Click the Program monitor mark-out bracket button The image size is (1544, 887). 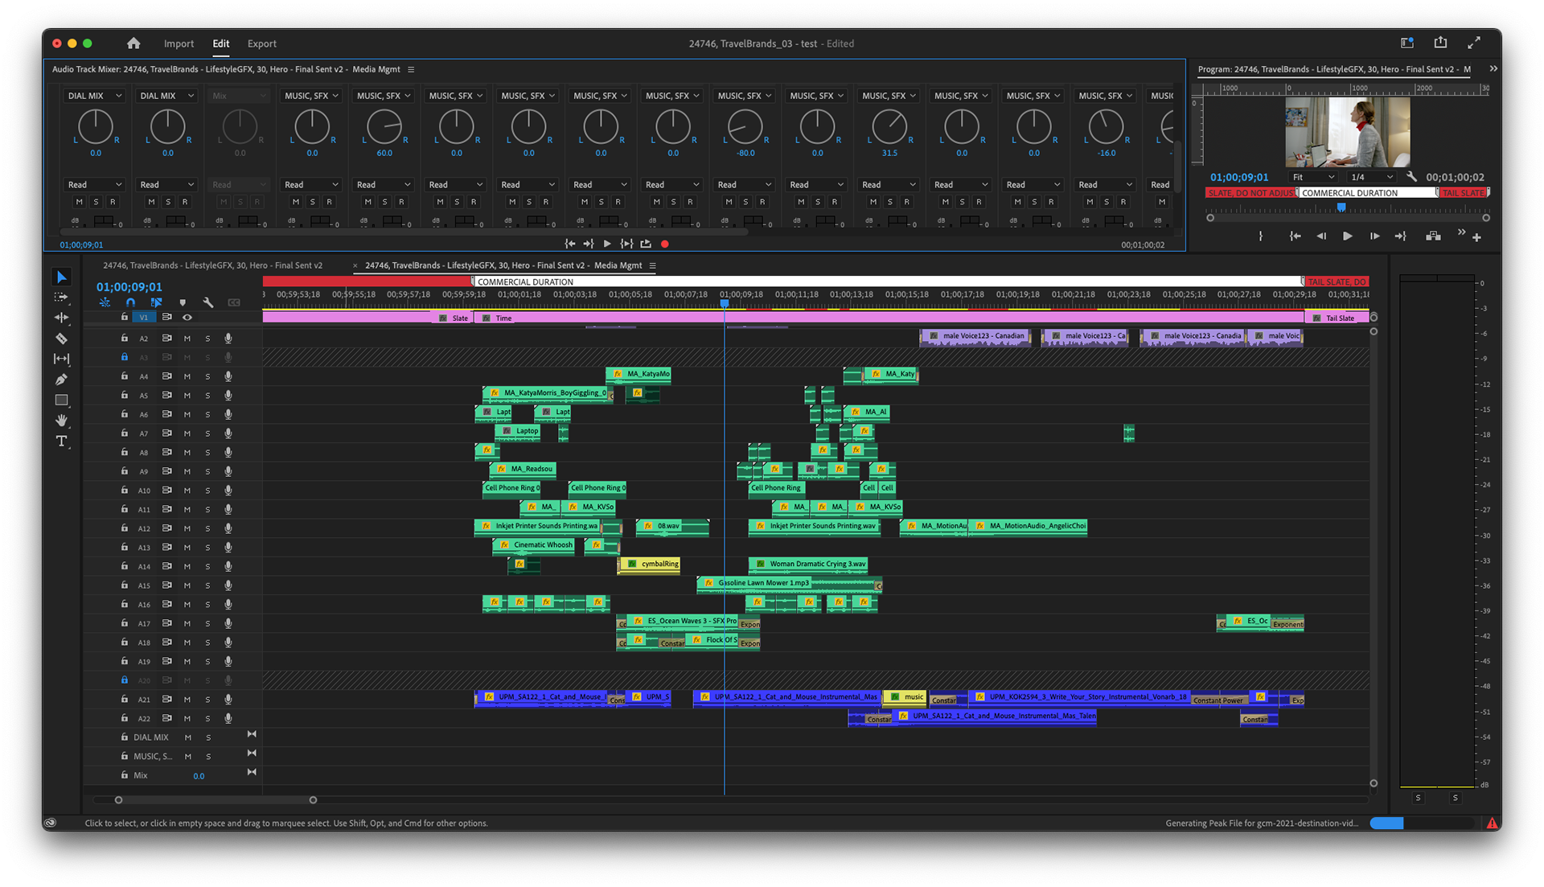click(x=1261, y=236)
